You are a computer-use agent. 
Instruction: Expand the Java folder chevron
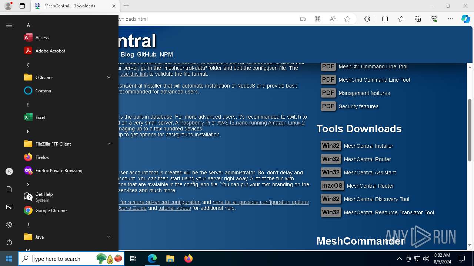pyautogui.click(x=109, y=237)
